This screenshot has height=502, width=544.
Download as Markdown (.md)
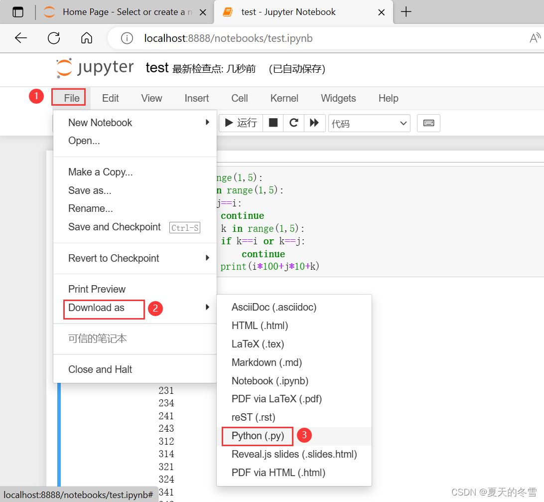(294, 362)
